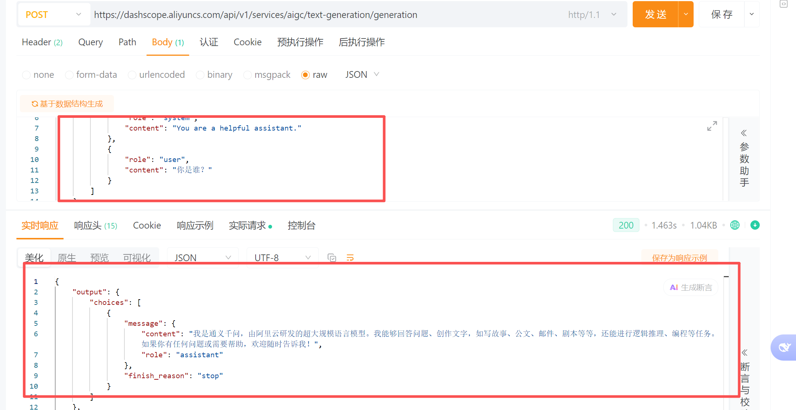The width and height of the screenshot is (796, 410).
Task: Open the UTF-8 encoding dropdown
Action: pos(282,258)
